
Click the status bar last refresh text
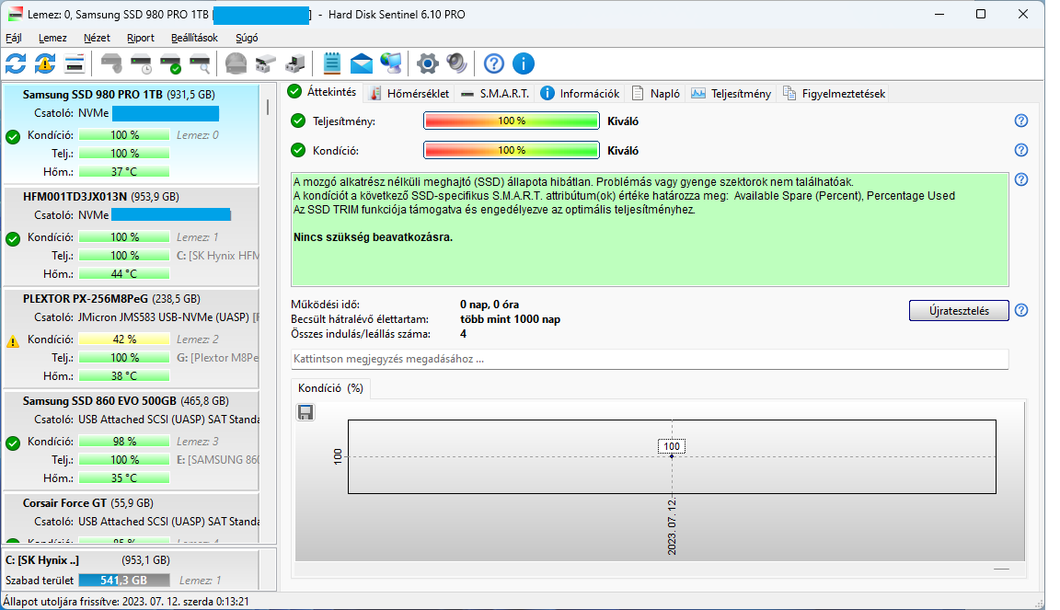click(126, 601)
